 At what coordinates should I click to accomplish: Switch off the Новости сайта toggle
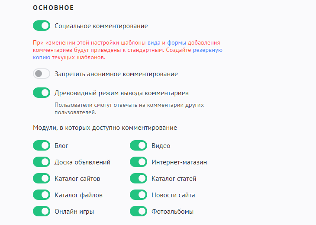pyautogui.click(x=139, y=195)
